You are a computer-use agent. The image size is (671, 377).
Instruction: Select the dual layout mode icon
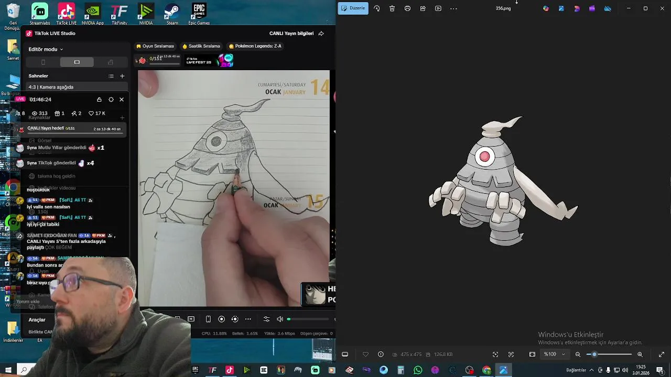(x=110, y=62)
